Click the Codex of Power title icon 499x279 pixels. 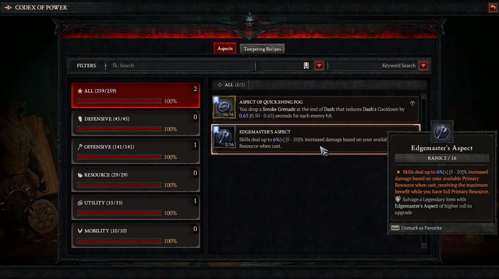[8, 7]
